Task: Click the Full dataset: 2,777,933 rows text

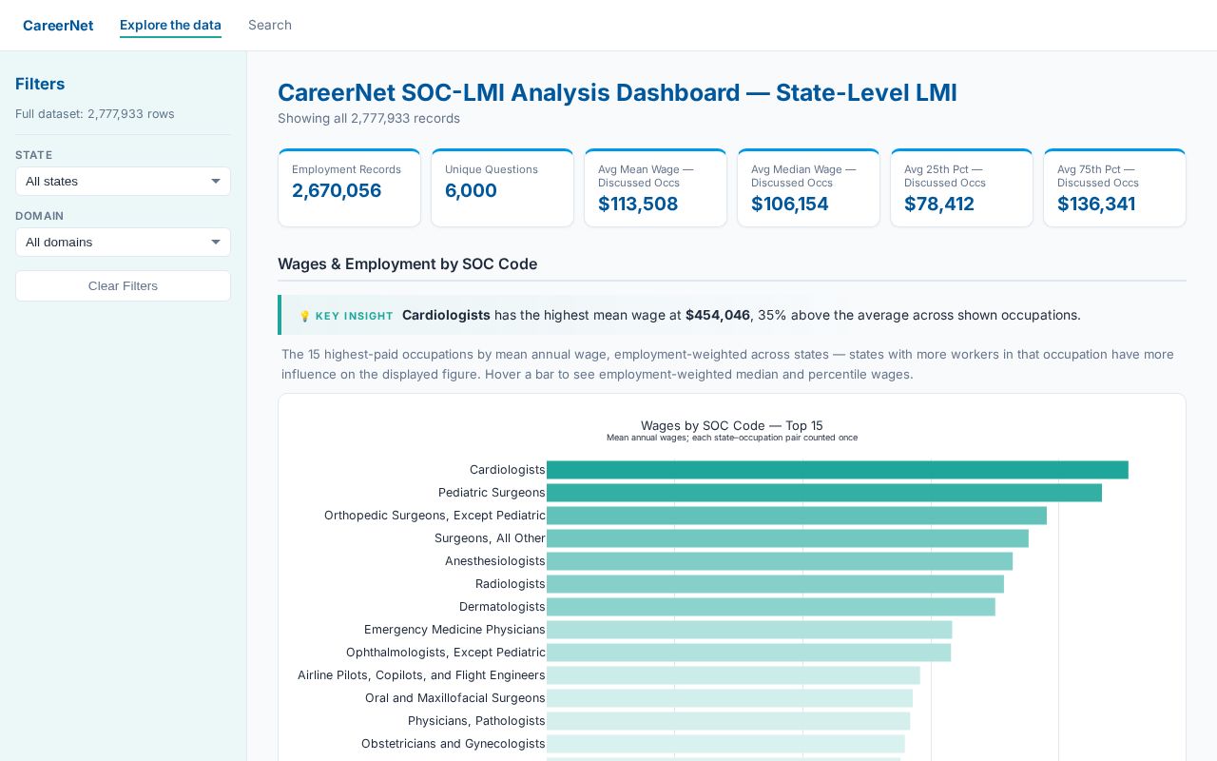Action: point(95,114)
